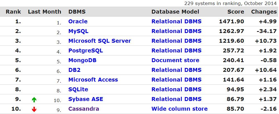Click the green up arrow beside Sybase ASE
The height and width of the screenshot is (114, 279).
click(x=34, y=100)
